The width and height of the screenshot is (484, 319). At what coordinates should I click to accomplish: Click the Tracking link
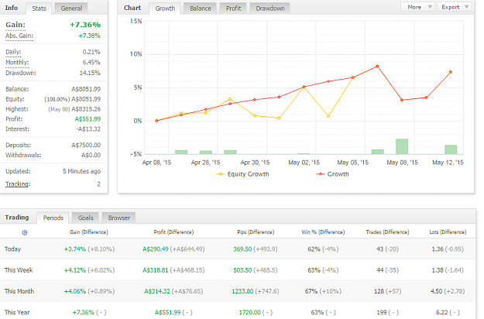tap(18, 184)
